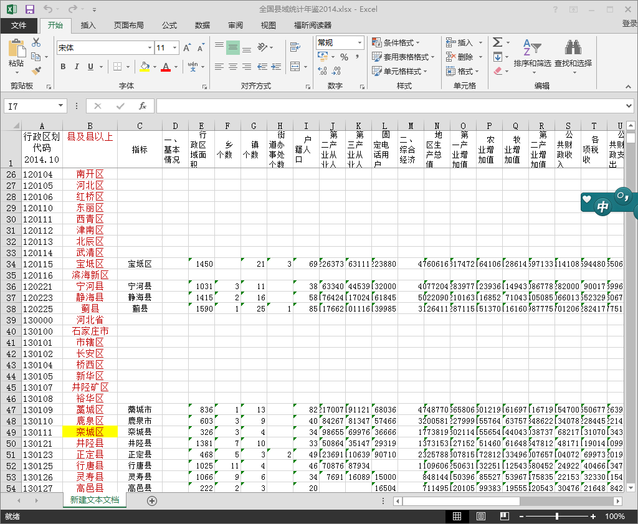Toggle vertical middle align button

[x=232, y=47]
